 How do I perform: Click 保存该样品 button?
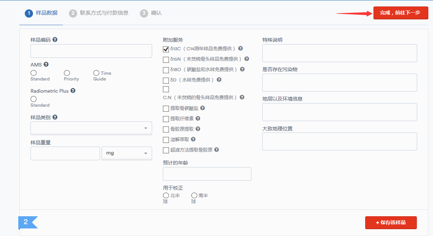391,223
